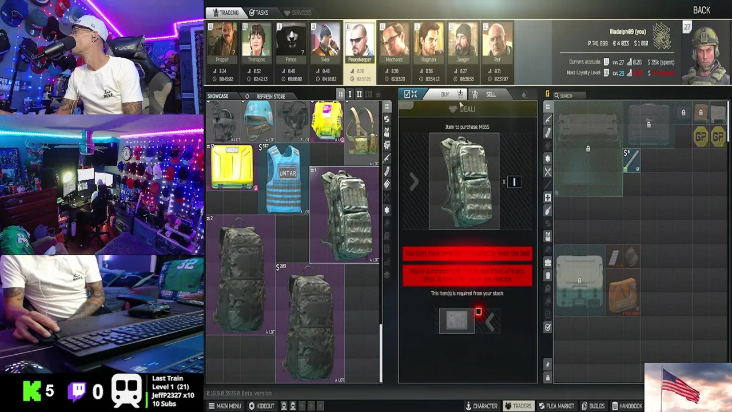Filter stash by medical plus icon
The height and width of the screenshot is (412, 732).
click(548, 197)
